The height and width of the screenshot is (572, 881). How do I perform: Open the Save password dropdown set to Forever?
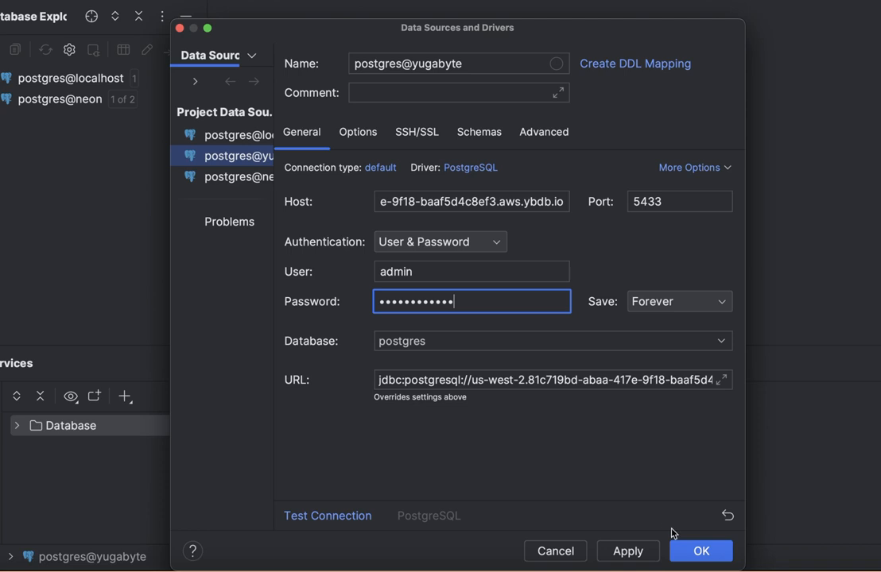[679, 301]
